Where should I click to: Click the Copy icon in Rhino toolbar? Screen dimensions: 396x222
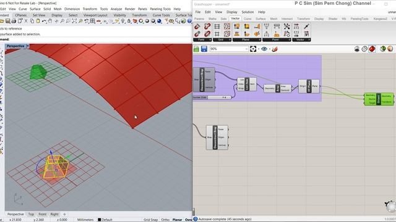(x=32, y=21)
